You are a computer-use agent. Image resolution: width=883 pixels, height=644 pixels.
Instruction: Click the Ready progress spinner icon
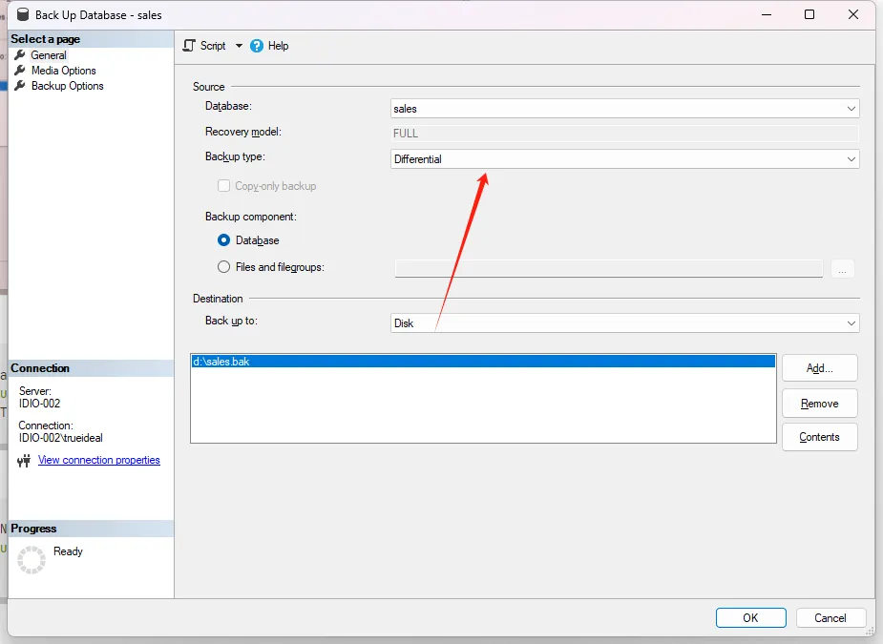tap(32, 560)
